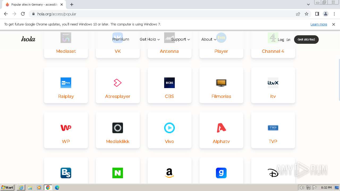The width and height of the screenshot is (340, 191).
Task: Select the green N logo icon
Action: pyautogui.click(x=118, y=173)
